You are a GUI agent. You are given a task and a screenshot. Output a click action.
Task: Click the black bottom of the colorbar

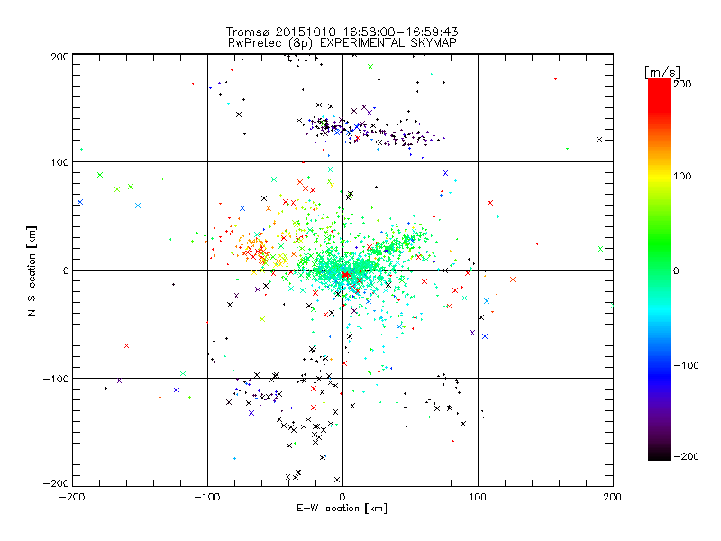point(660,455)
